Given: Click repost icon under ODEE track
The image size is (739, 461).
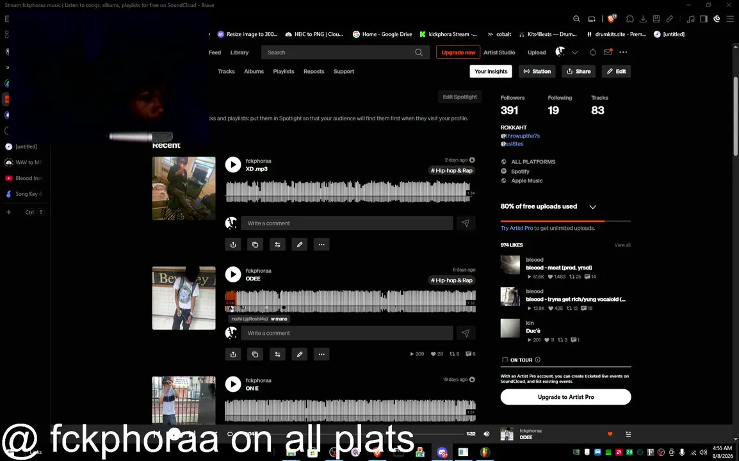Looking at the screenshot, I should (277, 355).
